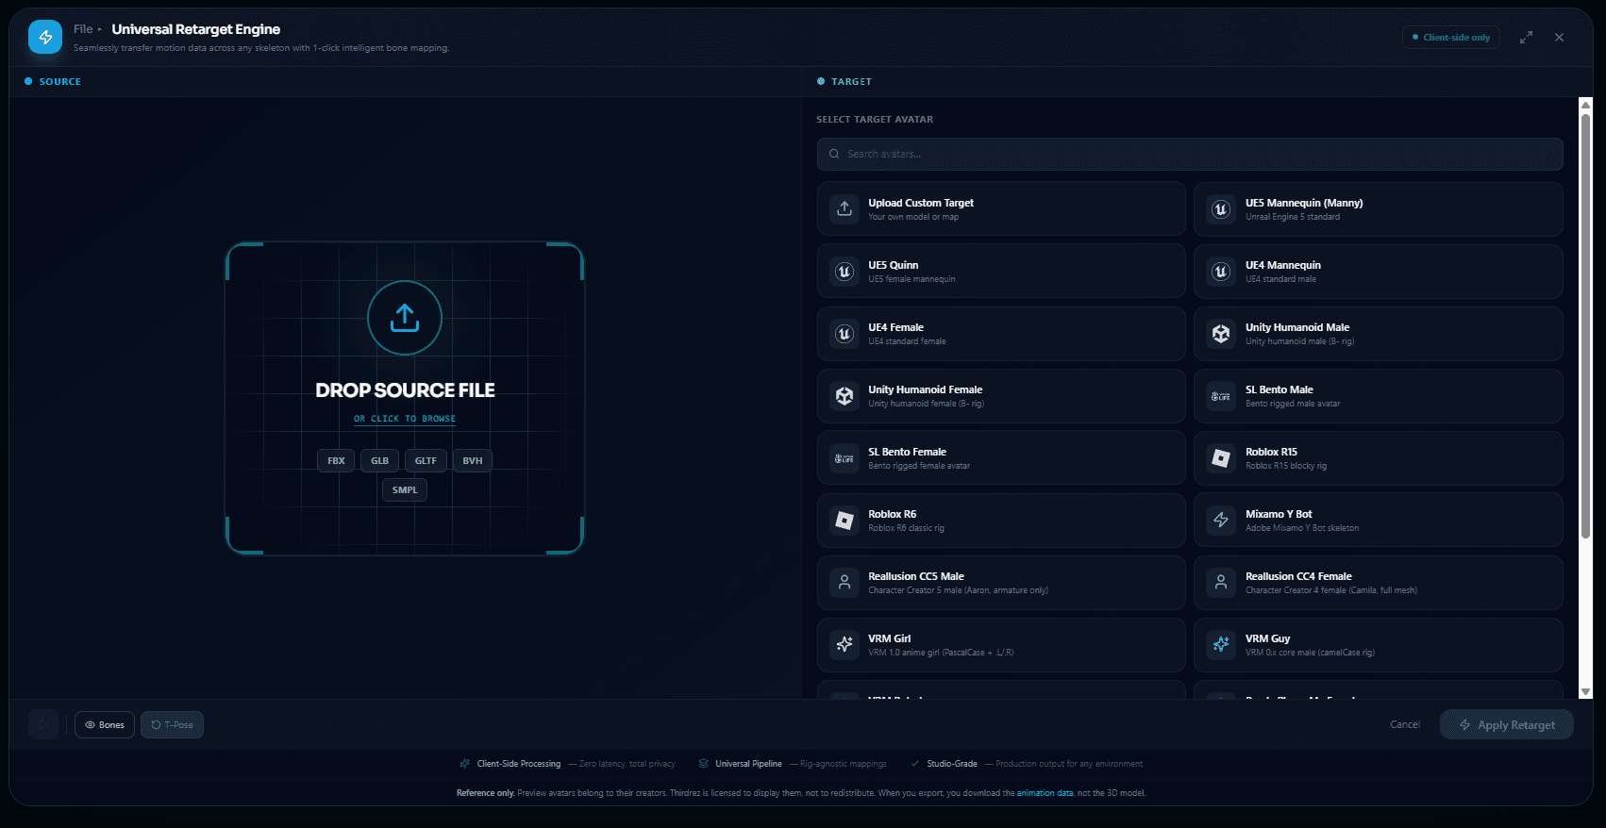The height and width of the screenshot is (828, 1606).
Task: Click the scrollbar up arrow
Action: (1585, 105)
